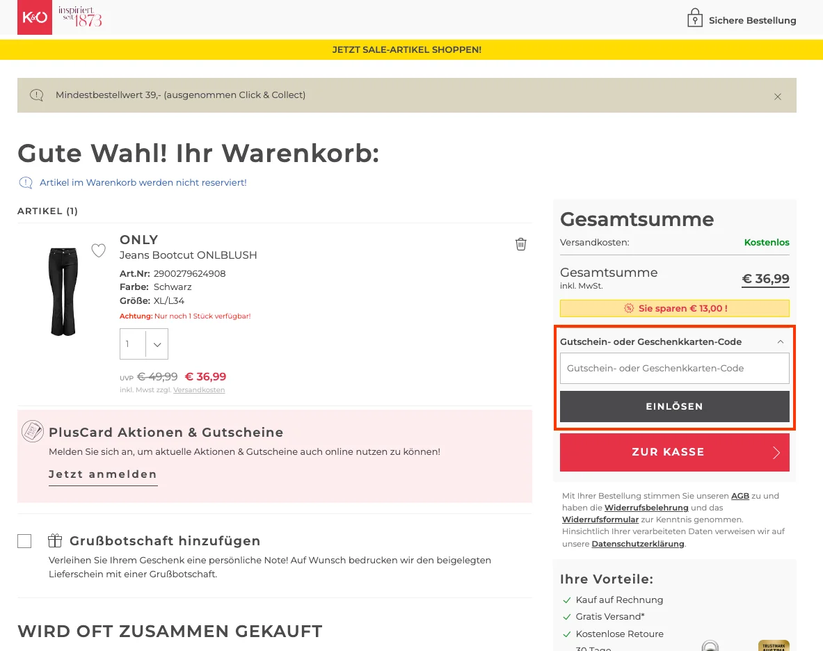823x651 pixels.
Task: Click the PlusCard voucher icon
Action: 32,431
